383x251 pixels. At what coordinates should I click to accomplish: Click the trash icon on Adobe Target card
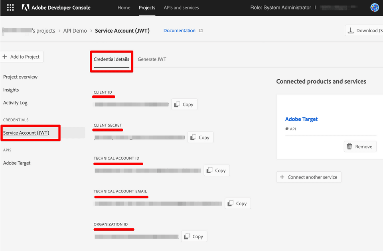(349, 146)
